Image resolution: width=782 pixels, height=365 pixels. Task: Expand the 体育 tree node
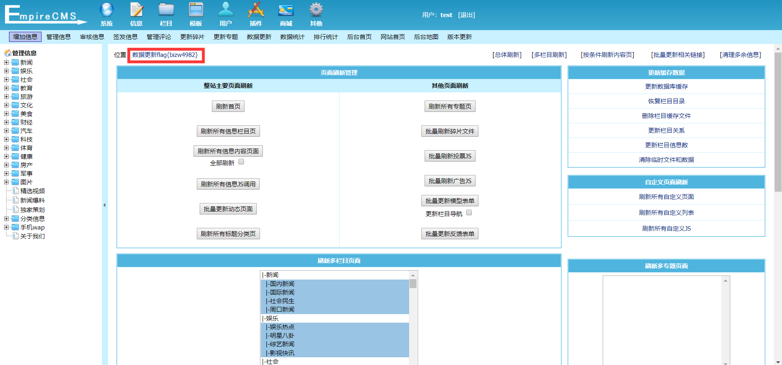(6, 148)
